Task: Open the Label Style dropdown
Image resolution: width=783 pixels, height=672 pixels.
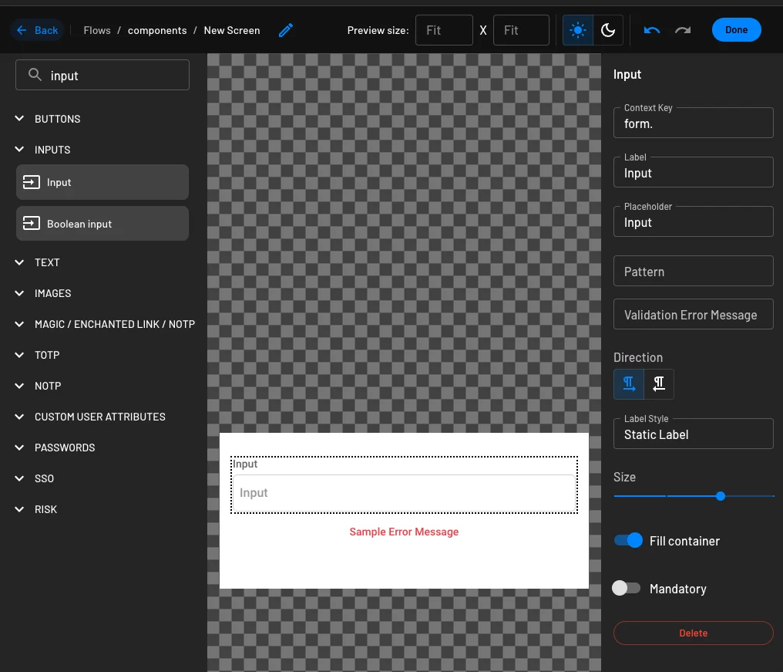Action: (x=693, y=434)
